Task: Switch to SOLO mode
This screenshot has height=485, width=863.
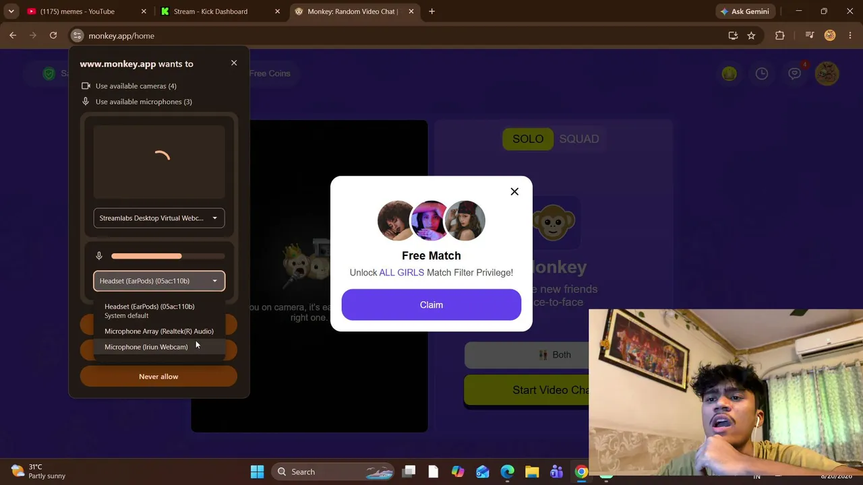Action: pos(528,139)
